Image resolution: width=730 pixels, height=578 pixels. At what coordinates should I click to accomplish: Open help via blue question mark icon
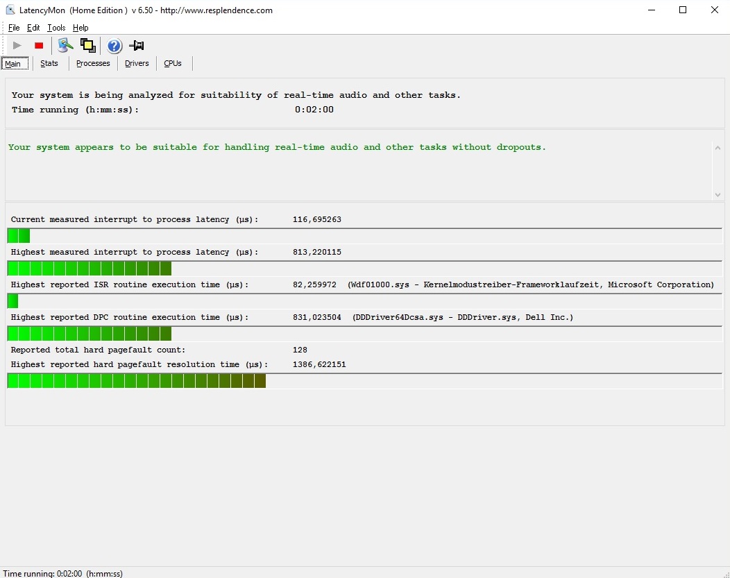[x=114, y=46]
